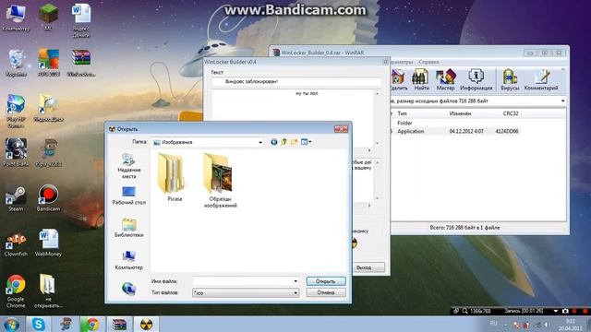Click the RU language indicator
The width and height of the screenshot is (591, 332).
pyautogui.click(x=493, y=324)
